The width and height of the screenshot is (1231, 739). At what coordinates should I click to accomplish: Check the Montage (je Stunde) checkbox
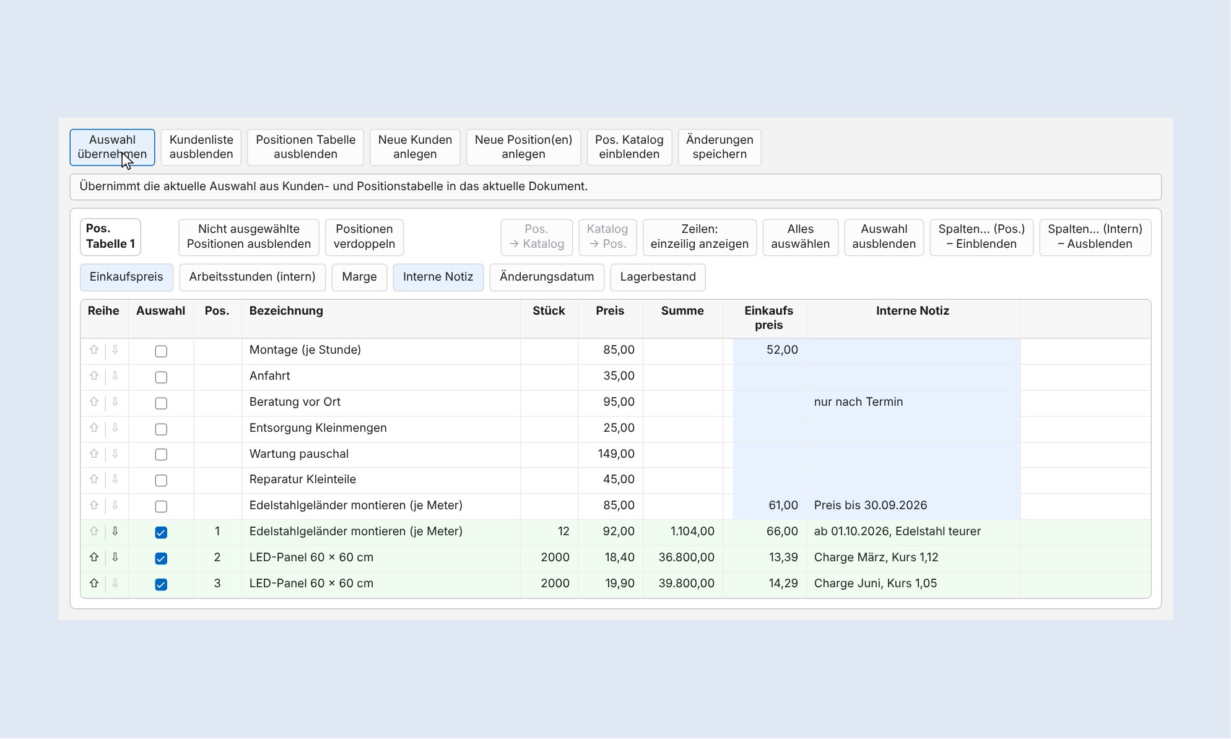[161, 351]
